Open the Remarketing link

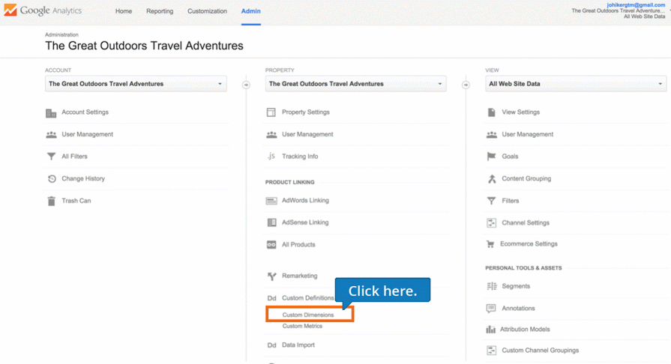point(300,276)
